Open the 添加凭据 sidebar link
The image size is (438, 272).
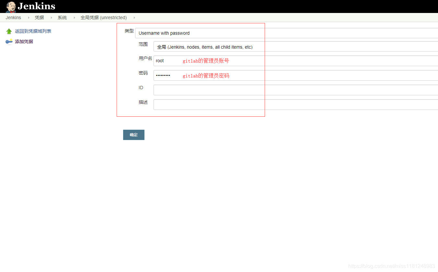[x=24, y=41]
